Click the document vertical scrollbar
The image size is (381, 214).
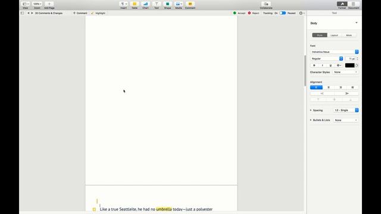click(305, 71)
